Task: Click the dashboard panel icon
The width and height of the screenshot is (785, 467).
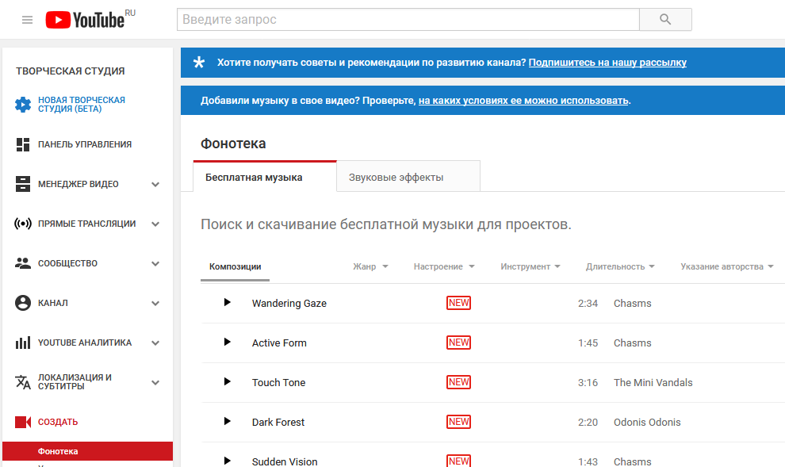Action: tap(23, 144)
